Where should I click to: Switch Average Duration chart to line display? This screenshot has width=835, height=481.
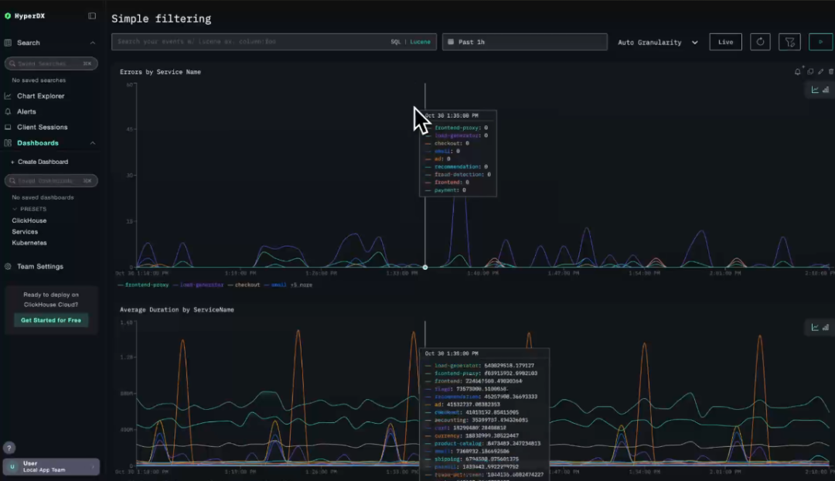pos(815,327)
